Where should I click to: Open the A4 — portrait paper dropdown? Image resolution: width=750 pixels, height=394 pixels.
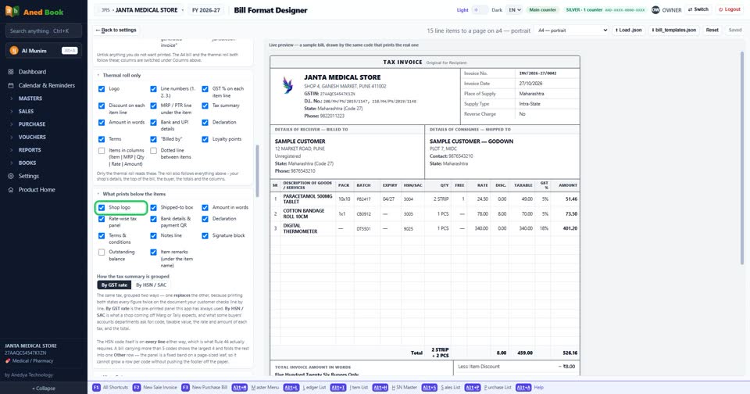click(572, 30)
